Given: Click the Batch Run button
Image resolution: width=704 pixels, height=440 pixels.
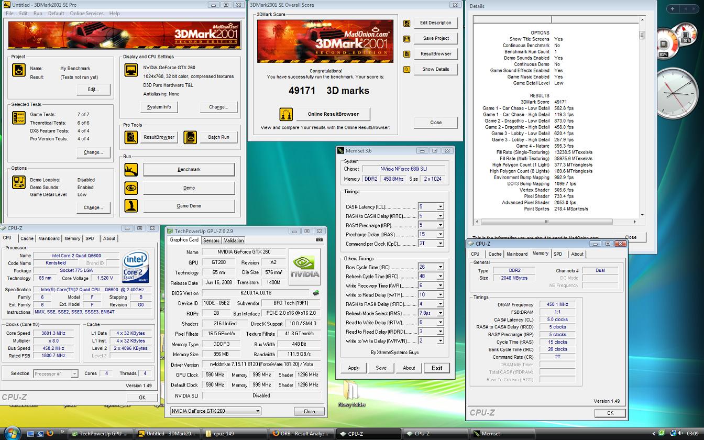Looking at the screenshot, I should coord(218,137).
